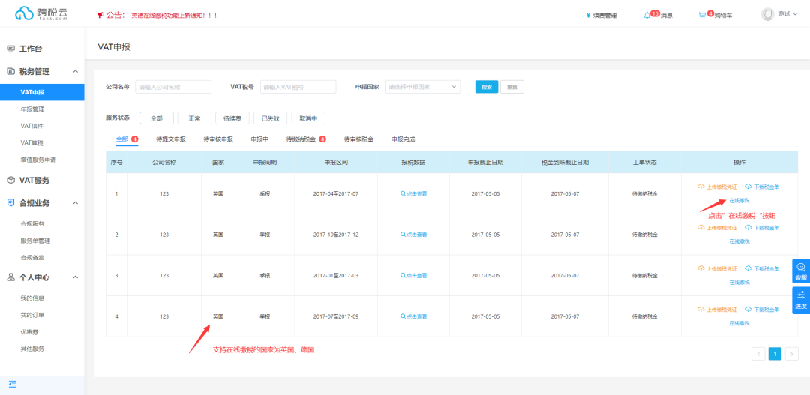Select 已失效 service status filter
810x395 pixels.
click(x=270, y=118)
